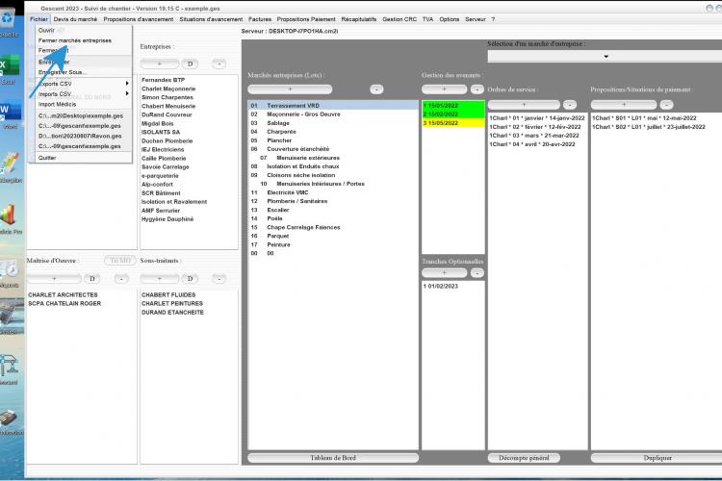Open the Recycle Bin desktop icon
Viewport: 722px width, 481px height.
[x=9, y=22]
